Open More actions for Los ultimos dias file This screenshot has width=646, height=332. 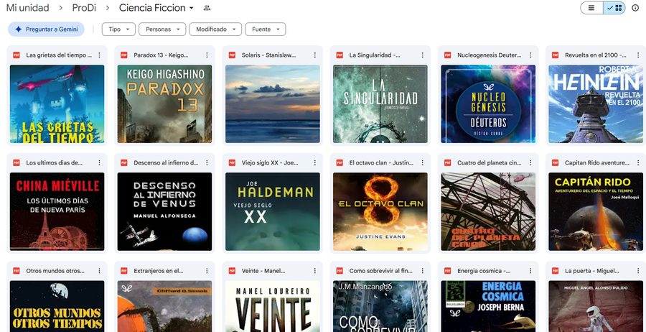click(x=99, y=163)
